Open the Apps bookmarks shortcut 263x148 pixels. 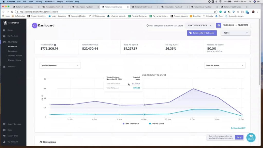coord(6,16)
